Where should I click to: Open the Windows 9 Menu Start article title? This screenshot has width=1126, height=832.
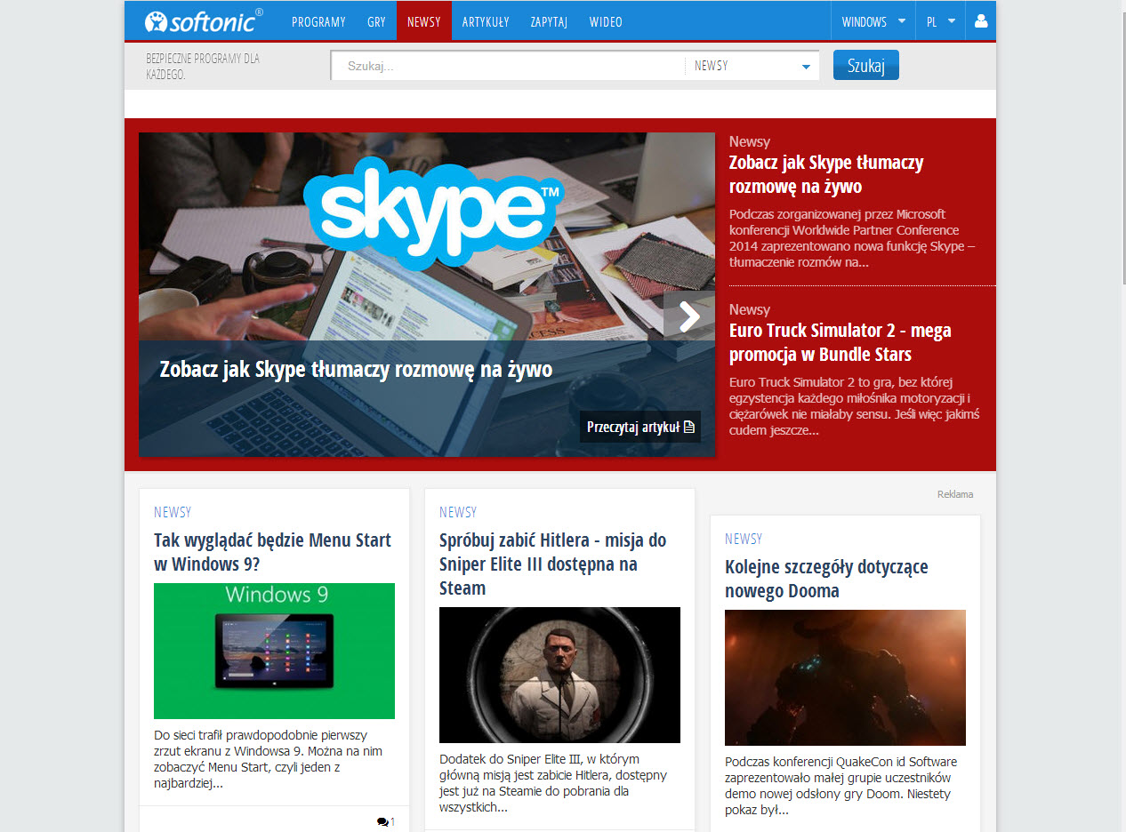point(272,551)
